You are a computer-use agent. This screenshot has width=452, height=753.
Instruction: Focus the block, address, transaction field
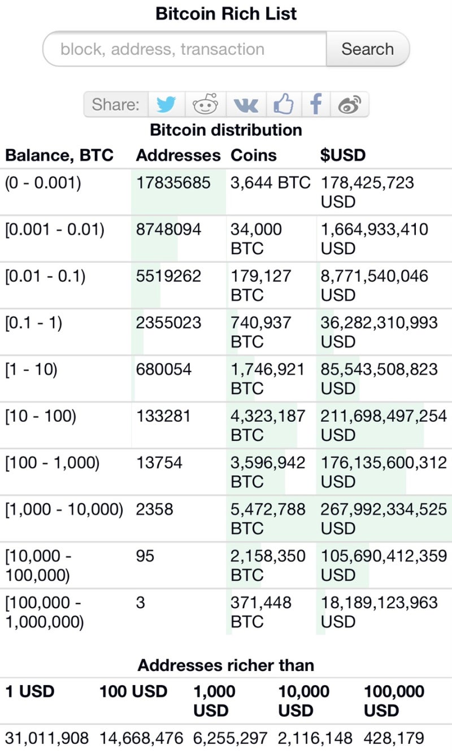(x=185, y=49)
